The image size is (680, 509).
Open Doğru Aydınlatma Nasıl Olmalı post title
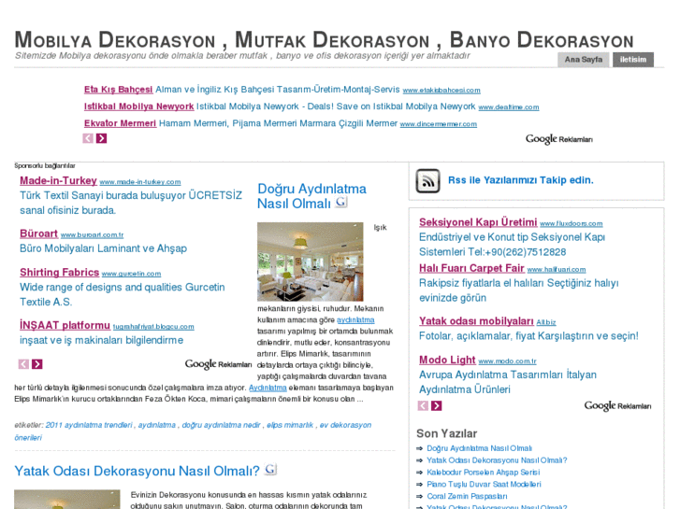pyautogui.click(x=311, y=196)
